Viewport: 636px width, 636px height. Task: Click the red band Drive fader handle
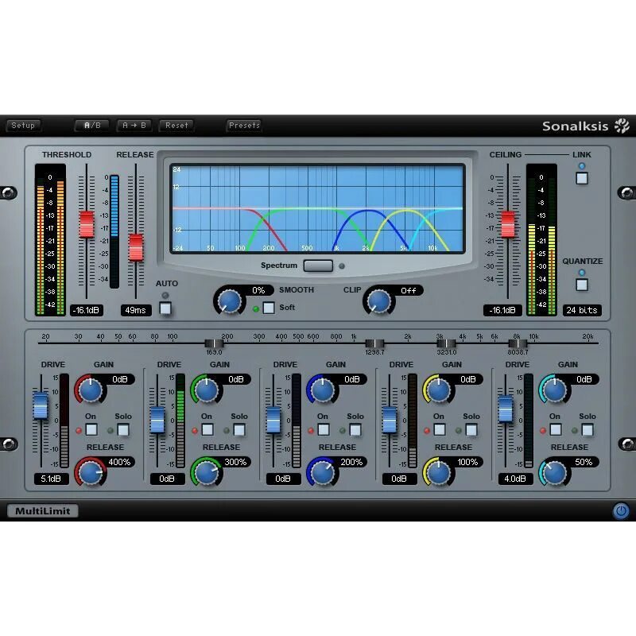41,405
